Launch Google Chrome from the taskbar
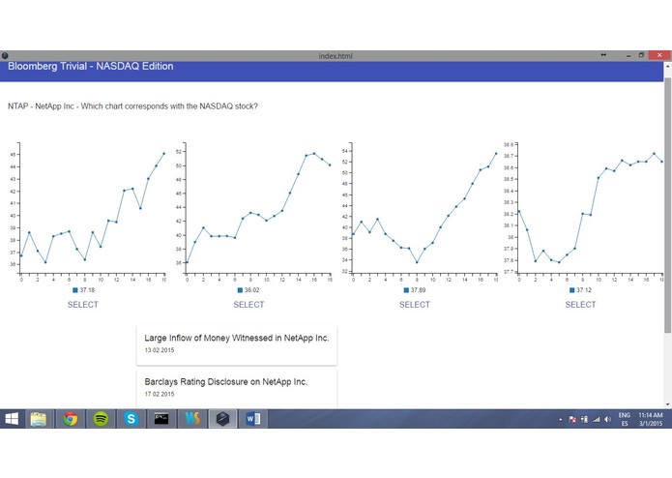This screenshot has width=672, height=478. (71, 419)
